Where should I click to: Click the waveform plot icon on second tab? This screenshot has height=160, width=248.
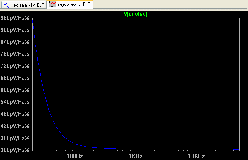[52, 4]
